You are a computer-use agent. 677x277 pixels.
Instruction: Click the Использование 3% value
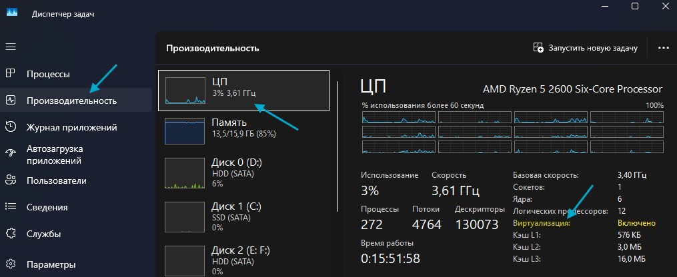(370, 190)
